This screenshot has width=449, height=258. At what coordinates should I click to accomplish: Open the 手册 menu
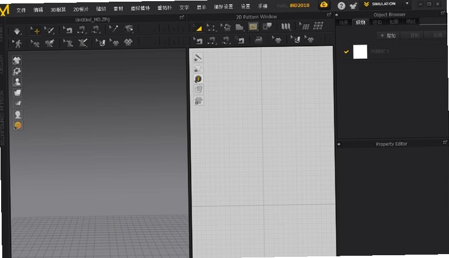[x=263, y=6]
